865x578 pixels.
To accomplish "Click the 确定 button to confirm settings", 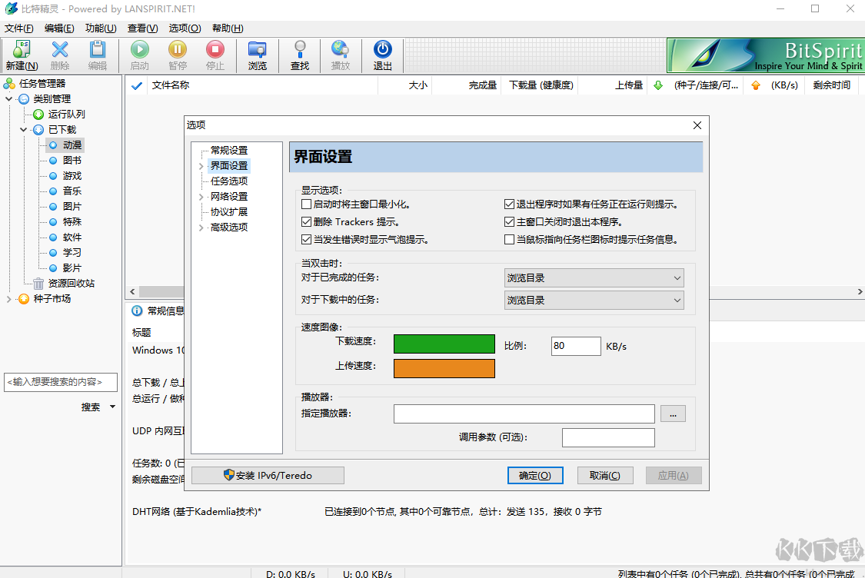I will pos(535,475).
